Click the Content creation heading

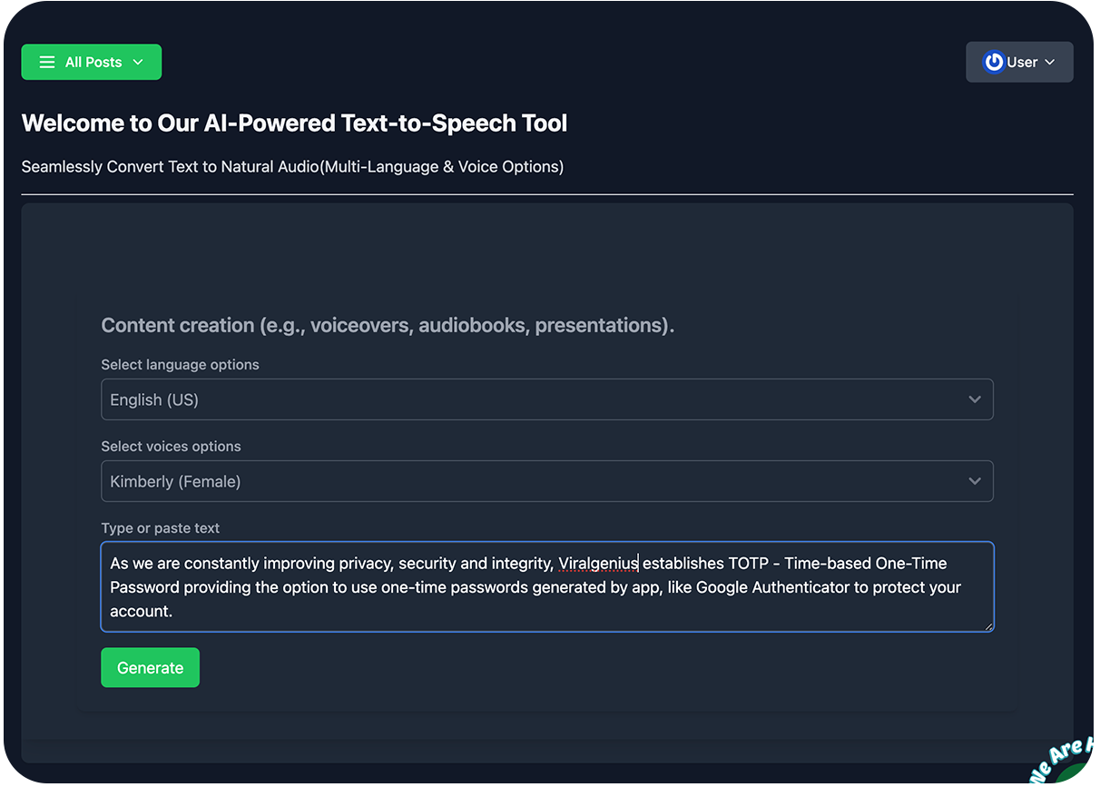click(x=388, y=325)
